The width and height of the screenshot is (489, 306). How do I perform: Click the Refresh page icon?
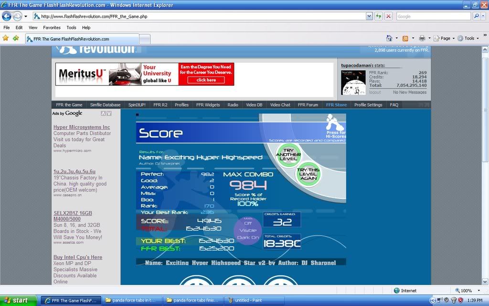(379, 16)
